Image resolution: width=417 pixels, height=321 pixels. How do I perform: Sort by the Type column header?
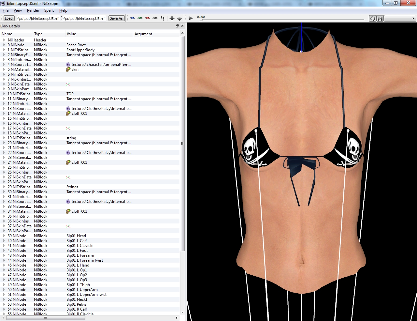[49, 34]
